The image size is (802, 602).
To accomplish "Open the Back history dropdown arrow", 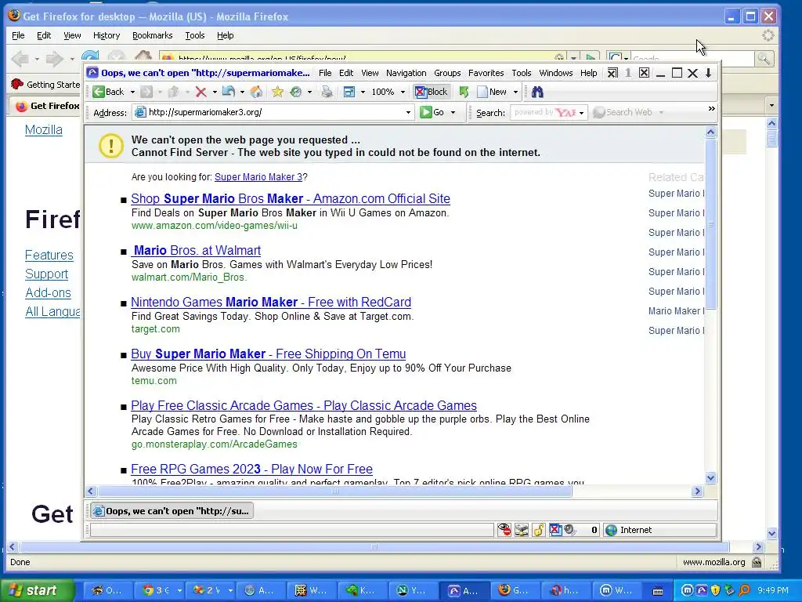I will pos(132,92).
